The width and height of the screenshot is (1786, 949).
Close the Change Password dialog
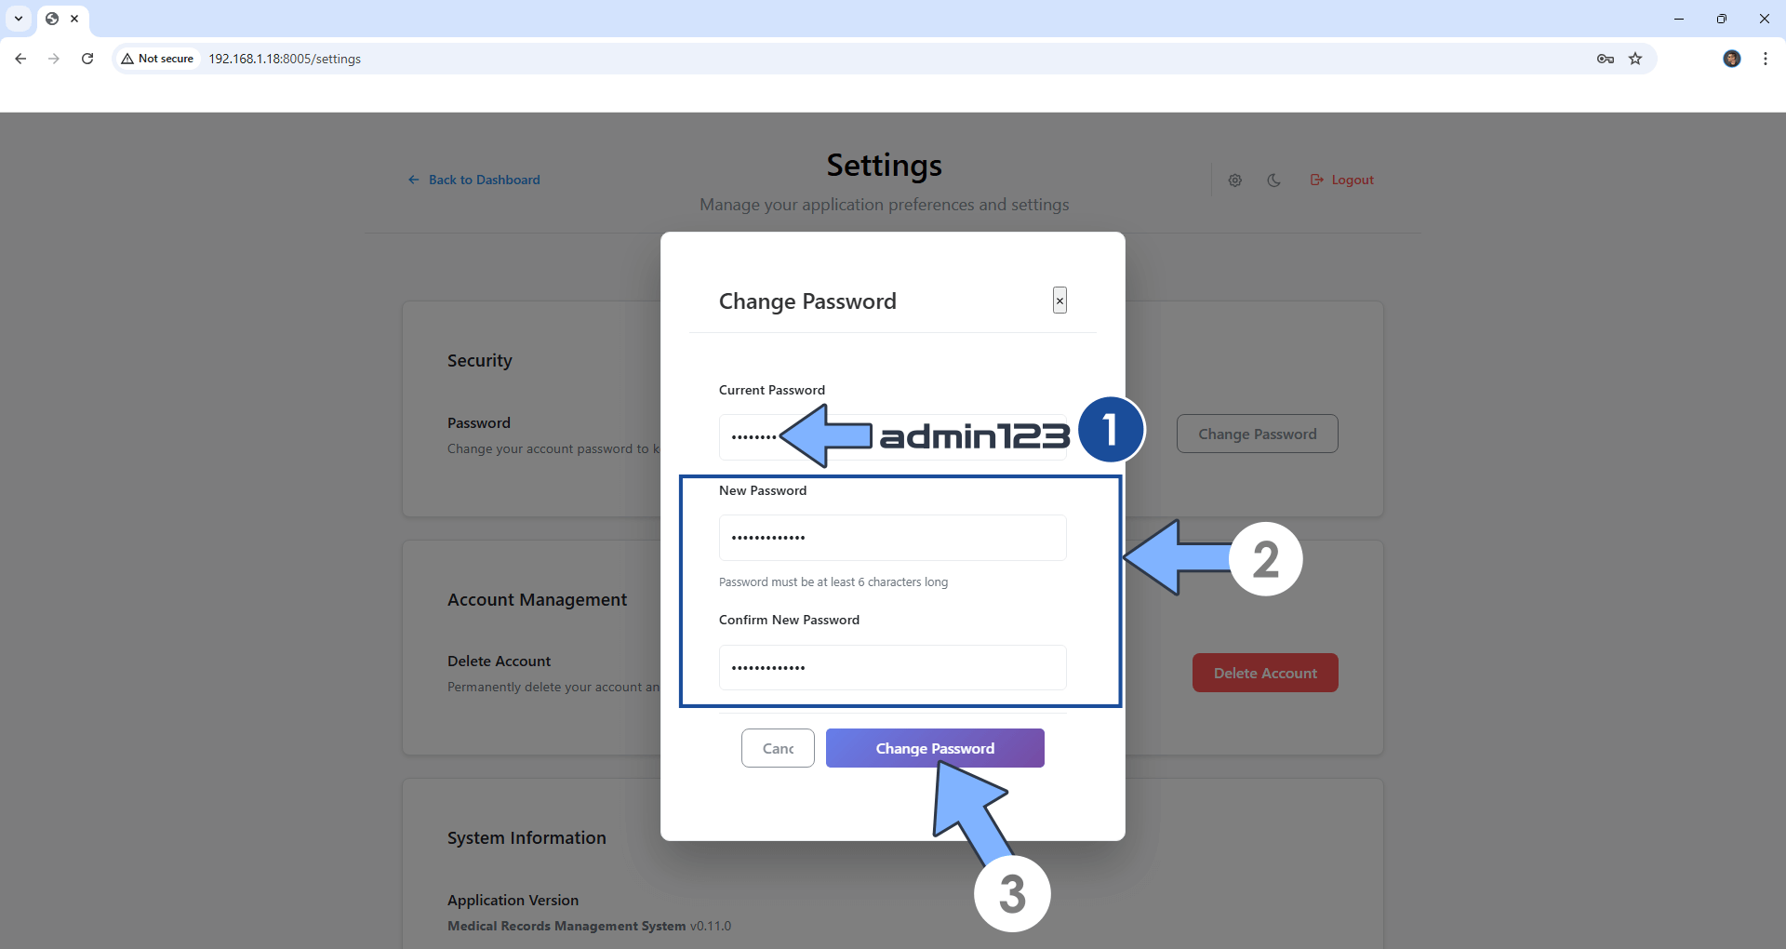pyautogui.click(x=1060, y=301)
